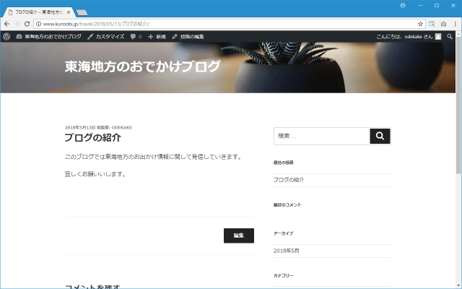Open the Chrome profile icon in title bar
Image resolution: width=462 pixels, height=289 pixels.
click(403, 6)
